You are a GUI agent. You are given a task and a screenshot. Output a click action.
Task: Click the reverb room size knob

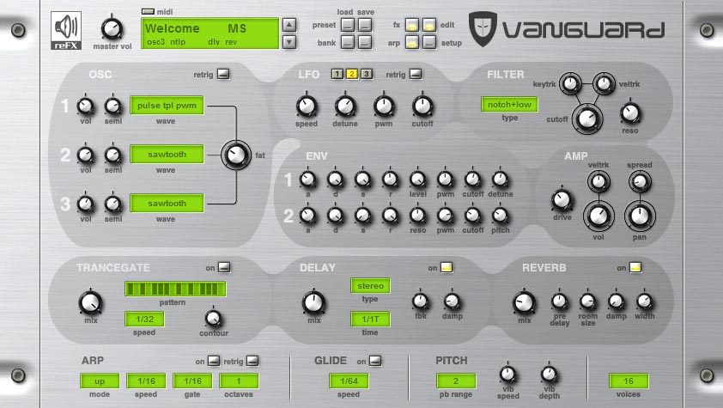pyautogui.click(x=587, y=301)
